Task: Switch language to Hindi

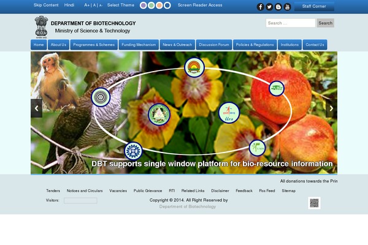Action: click(x=69, y=5)
